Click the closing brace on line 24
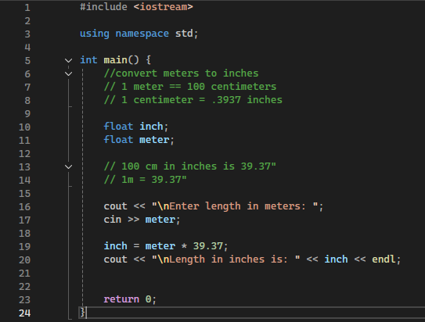Image resolution: width=425 pixels, height=322 pixels. pos(82,313)
